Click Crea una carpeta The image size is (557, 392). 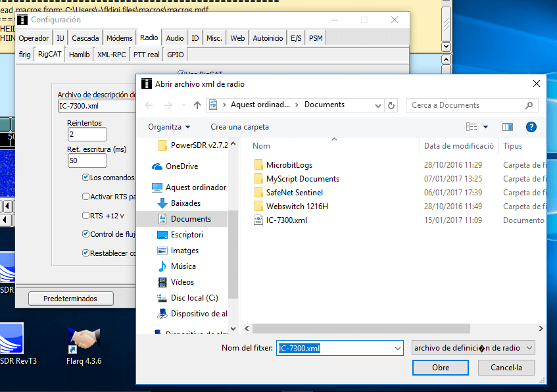240,127
